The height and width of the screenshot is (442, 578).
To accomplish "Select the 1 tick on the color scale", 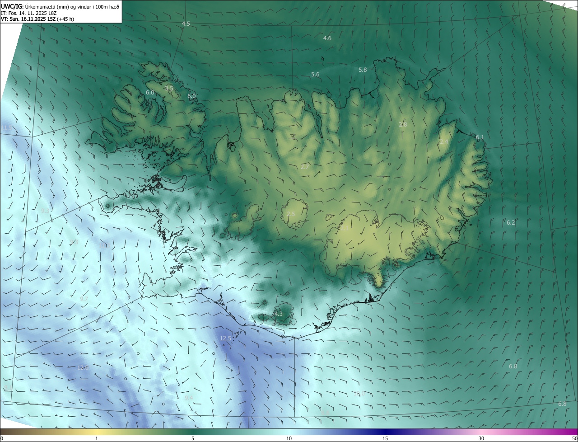I will coord(97,438).
